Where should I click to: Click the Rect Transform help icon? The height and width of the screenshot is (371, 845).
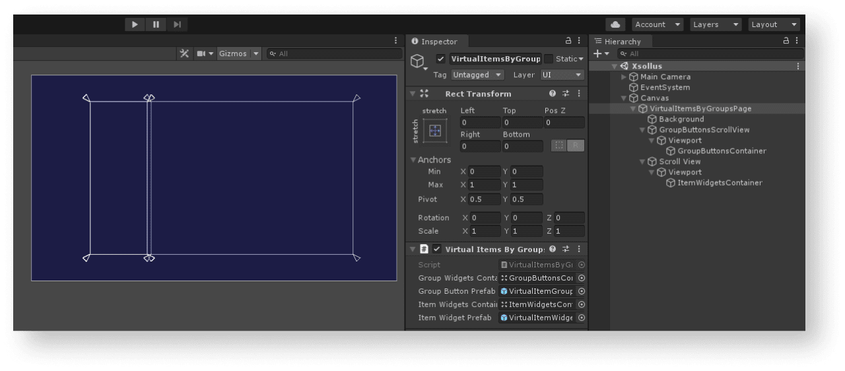pos(553,94)
